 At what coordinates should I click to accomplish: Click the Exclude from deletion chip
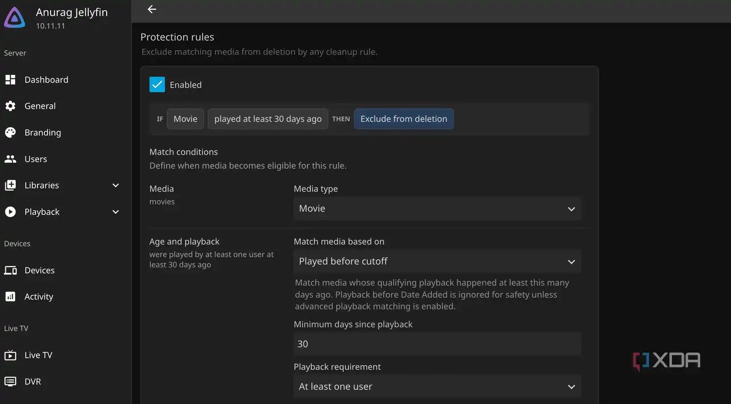point(404,119)
